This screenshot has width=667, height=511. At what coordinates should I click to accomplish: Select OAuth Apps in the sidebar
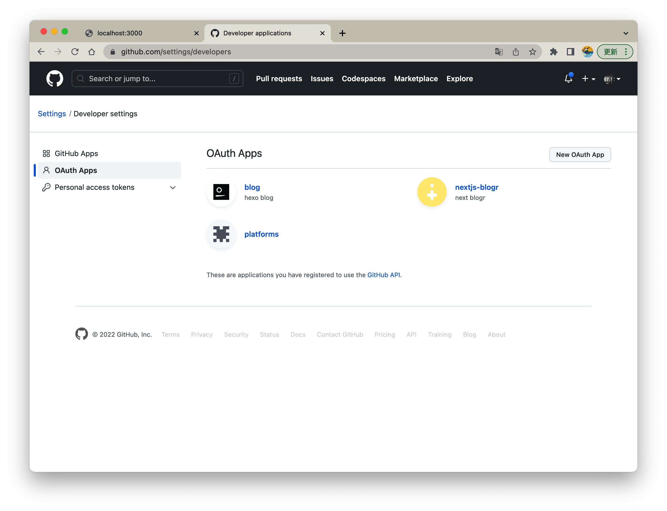coord(109,170)
